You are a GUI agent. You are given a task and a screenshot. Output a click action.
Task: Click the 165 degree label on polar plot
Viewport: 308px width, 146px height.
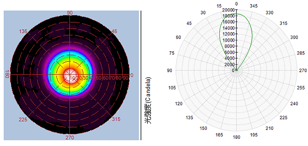[x=218, y=135]
